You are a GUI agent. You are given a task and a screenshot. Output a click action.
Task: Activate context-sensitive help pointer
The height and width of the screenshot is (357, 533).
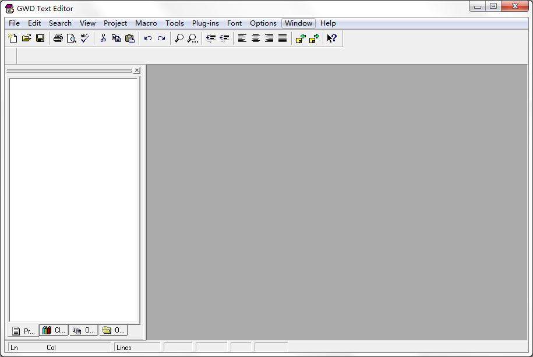(x=331, y=38)
